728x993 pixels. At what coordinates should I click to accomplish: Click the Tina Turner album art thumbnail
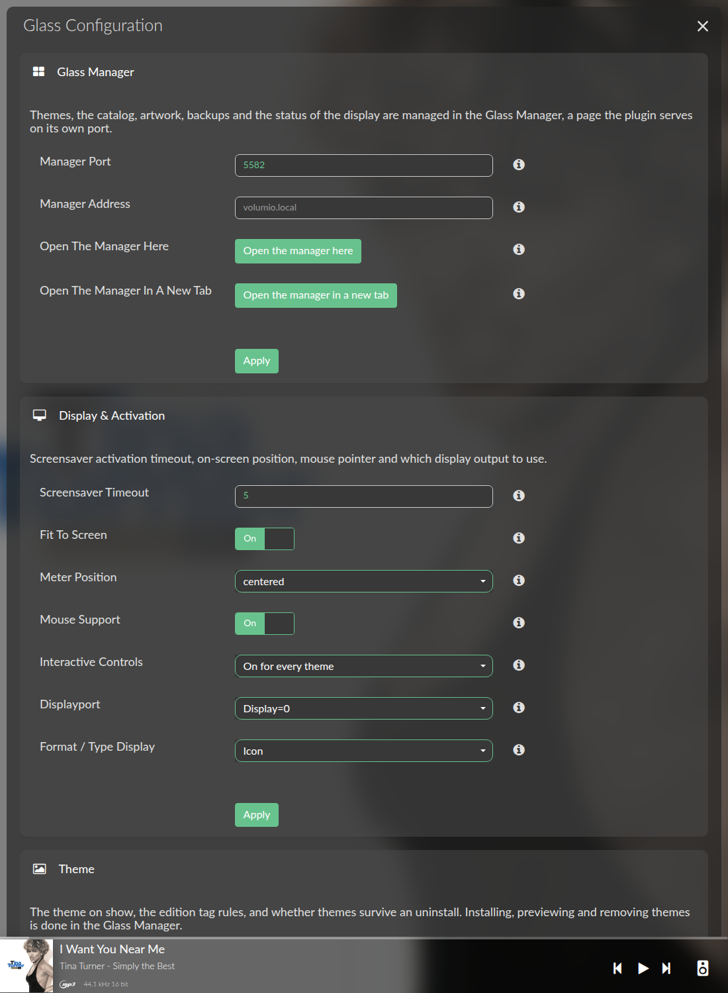pos(26,965)
